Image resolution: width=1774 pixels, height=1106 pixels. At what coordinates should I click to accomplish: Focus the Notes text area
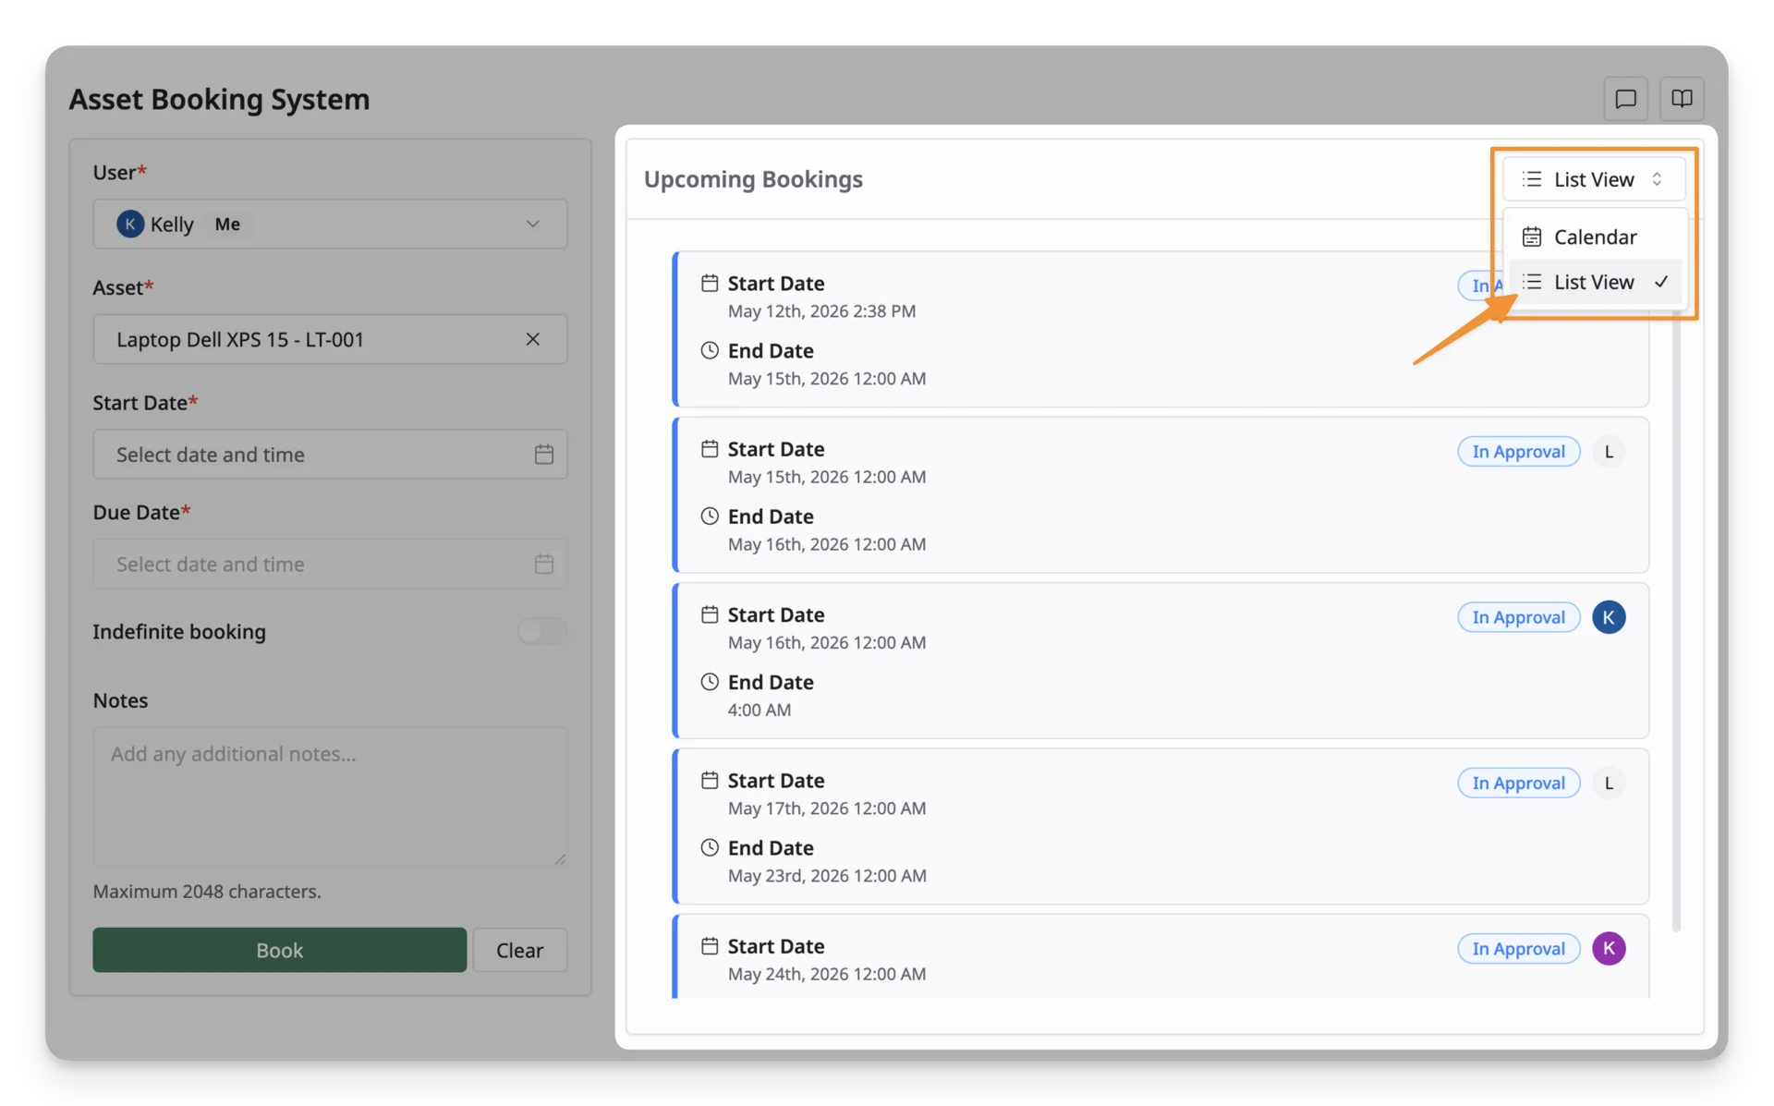point(330,796)
